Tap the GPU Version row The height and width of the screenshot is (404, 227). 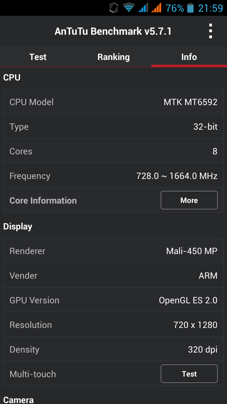point(113,300)
